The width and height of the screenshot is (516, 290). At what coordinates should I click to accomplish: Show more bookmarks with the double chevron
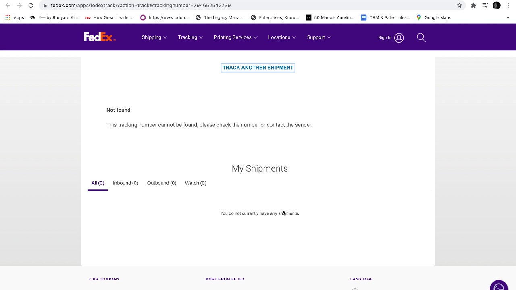(x=508, y=17)
